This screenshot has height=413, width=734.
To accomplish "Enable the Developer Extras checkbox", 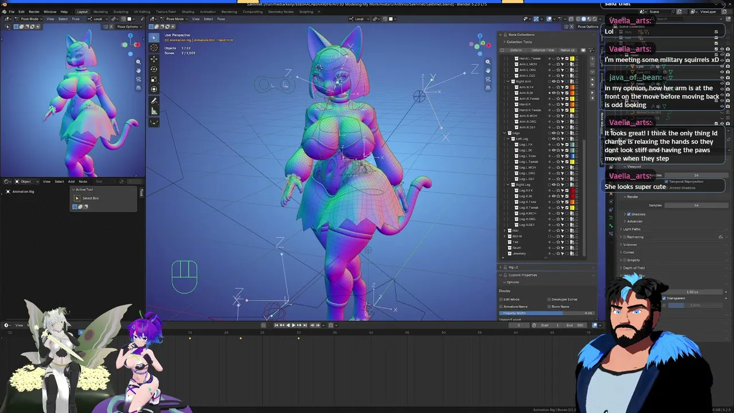I will [x=549, y=299].
